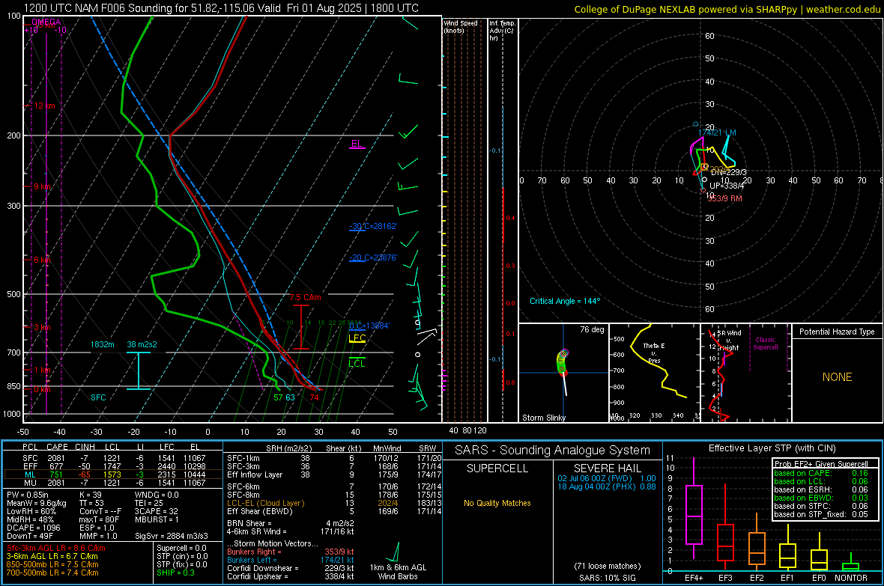The width and height of the screenshot is (884, 586).
Task: Click the 1km & 6km AGL wind barb icon
Action: tap(393, 552)
